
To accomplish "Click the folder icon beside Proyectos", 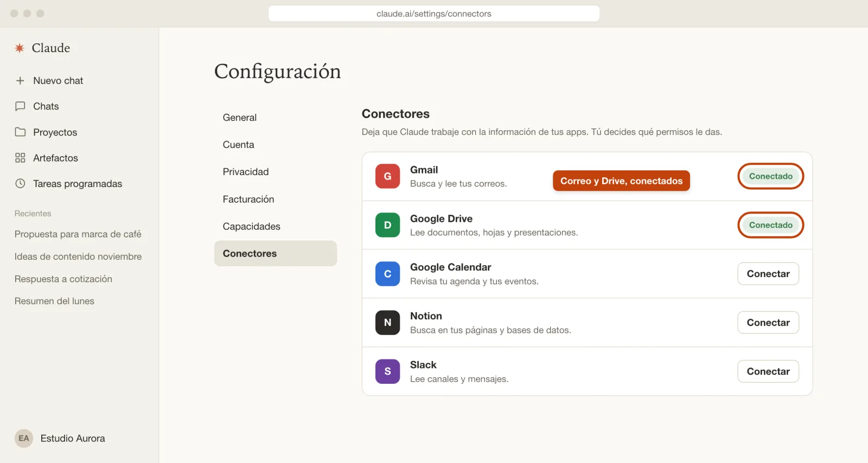I will pyautogui.click(x=20, y=132).
